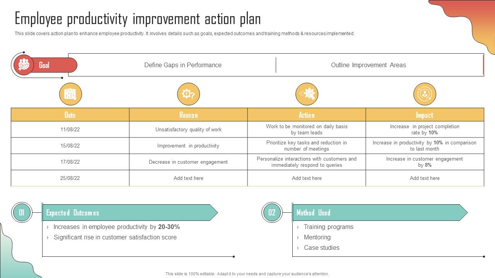Select the 'Case studies' bullet

click(318, 248)
